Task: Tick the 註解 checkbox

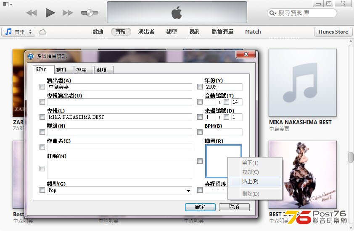Action: (42, 169)
